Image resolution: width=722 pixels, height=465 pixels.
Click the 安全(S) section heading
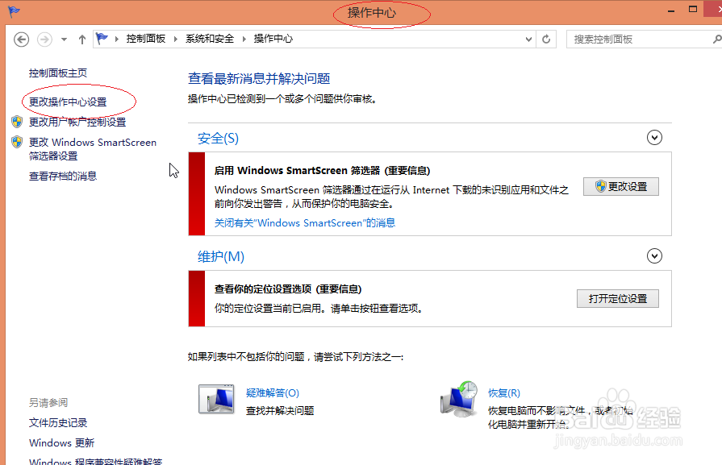click(219, 138)
